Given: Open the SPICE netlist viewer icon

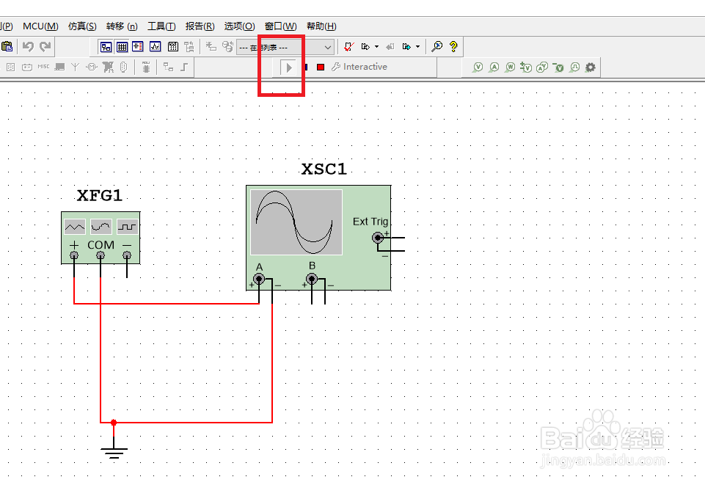Looking at the screenshot, I should (x=138, y=47).
